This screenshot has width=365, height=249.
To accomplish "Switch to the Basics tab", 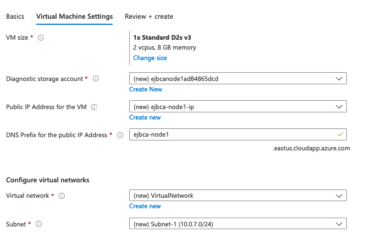I will coord(15,17).
